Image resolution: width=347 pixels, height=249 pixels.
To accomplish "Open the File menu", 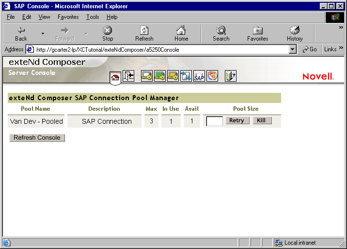I will click(x=11, y=17).
